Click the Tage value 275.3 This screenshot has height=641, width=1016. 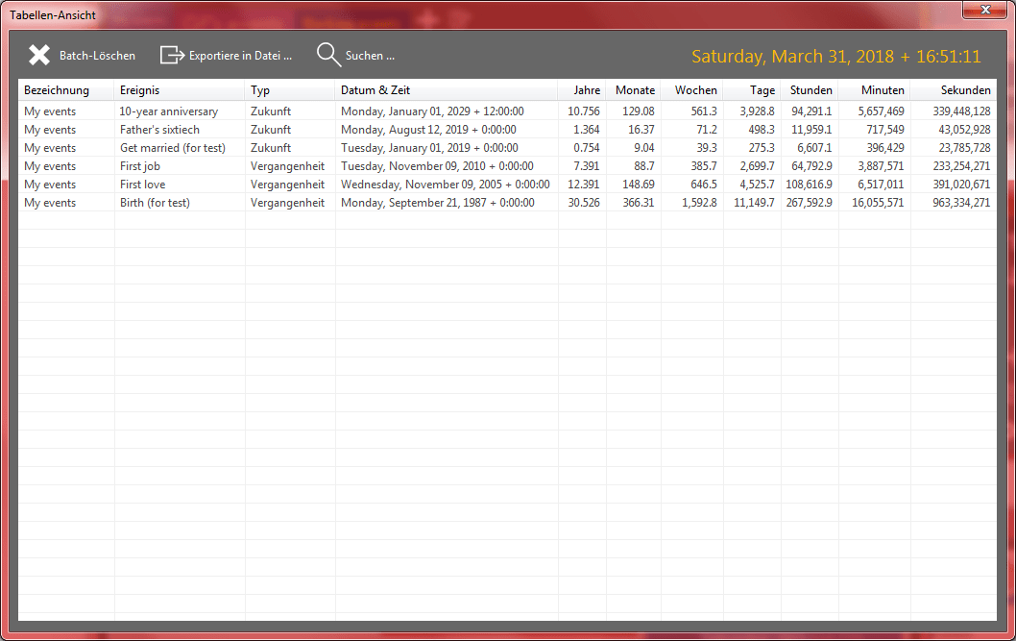762,148
